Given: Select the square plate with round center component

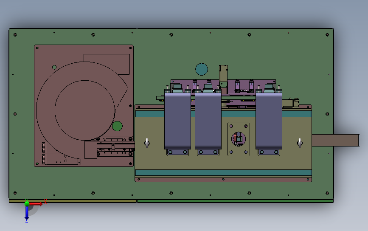Looking at the screenshot, I should tap(239, 139).
